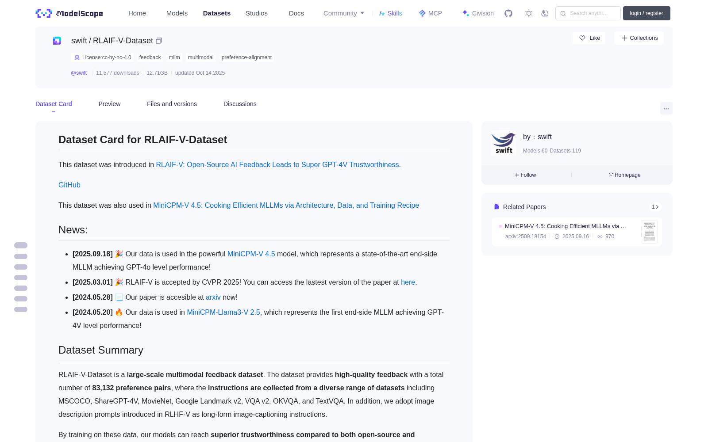Follow the swift organization
The image size is (708, 442).
click(525, 175)
